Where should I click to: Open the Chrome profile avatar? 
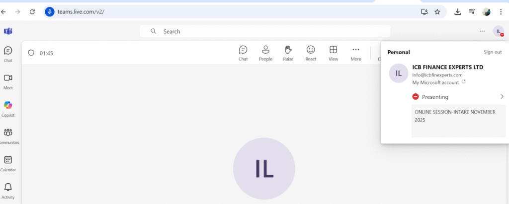click(486, 12)
